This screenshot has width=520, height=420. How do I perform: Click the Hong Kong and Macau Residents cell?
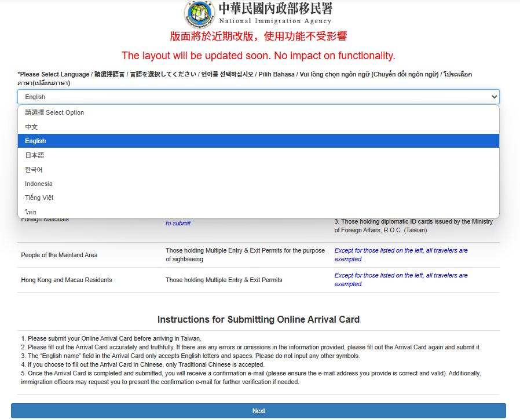67,280
